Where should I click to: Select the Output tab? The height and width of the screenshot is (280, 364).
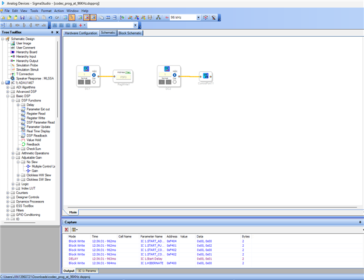click(69, 271)
